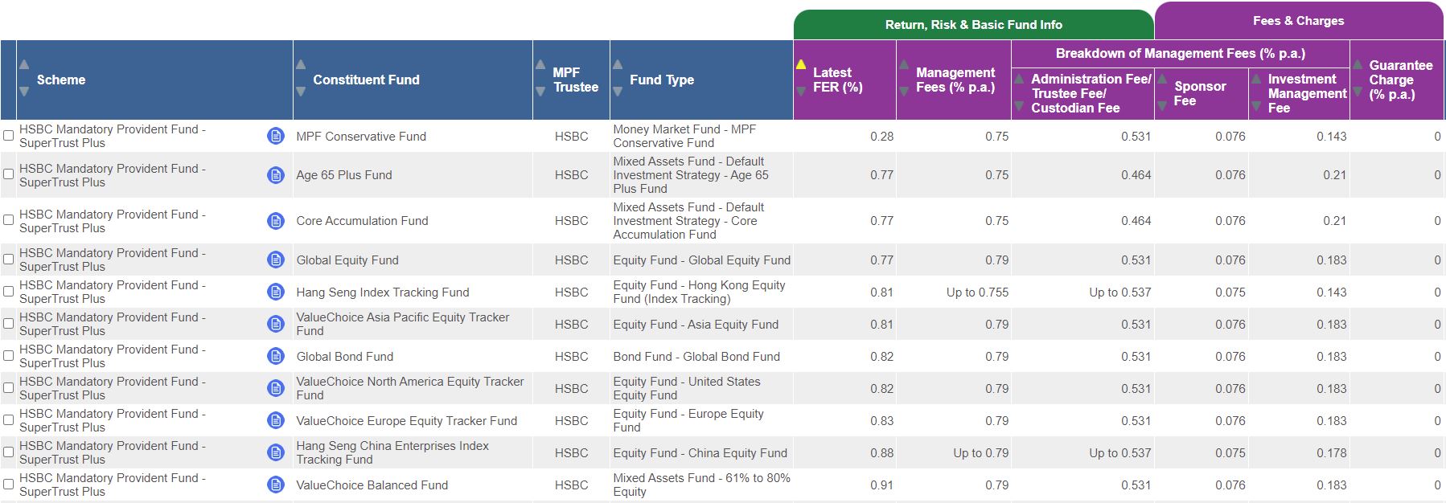This screenshot has width=1446, height=503.
Task: Tick checkbox for Global Equity Fund row
Action: tap(8, 260)
